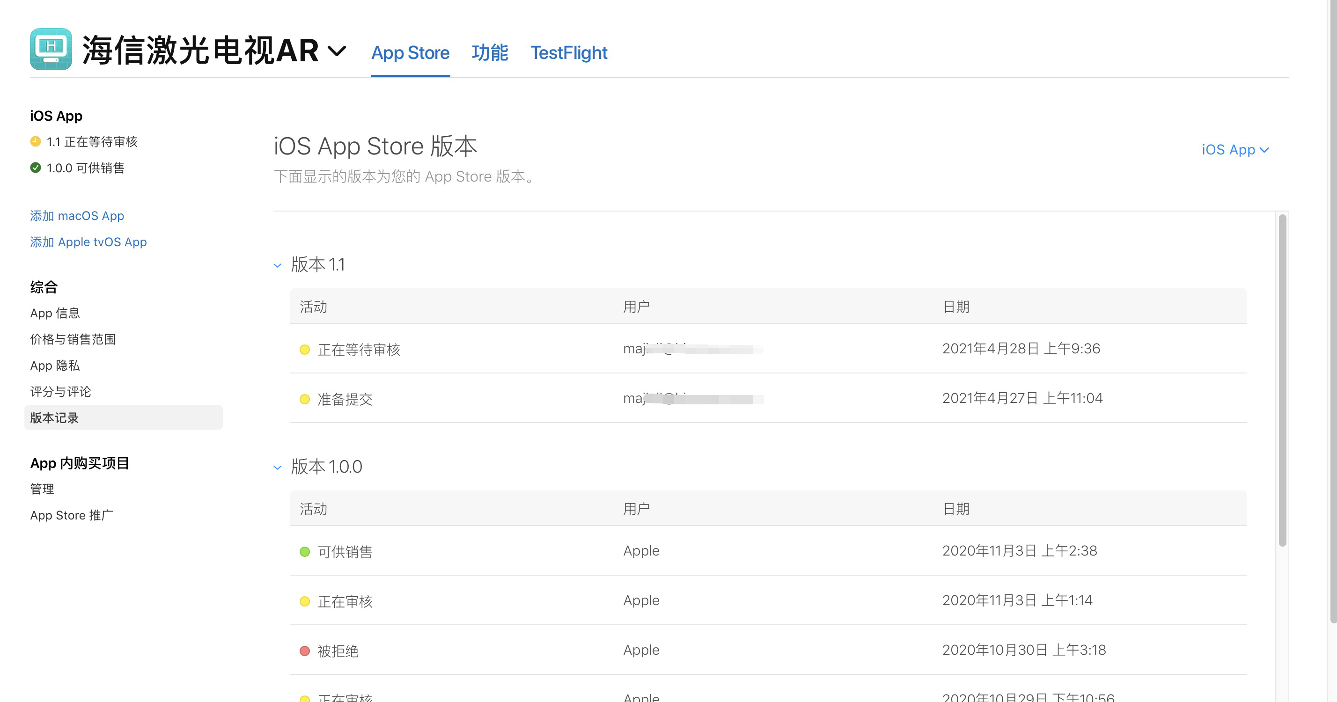The width and height of the screenshot is (1337, 702).
Task: Click the 添加 Apple tvOS App link
Action: [x=88, y=242]
